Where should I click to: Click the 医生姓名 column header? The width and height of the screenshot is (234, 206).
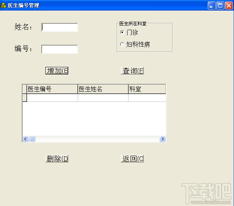(x=103, y=89)
